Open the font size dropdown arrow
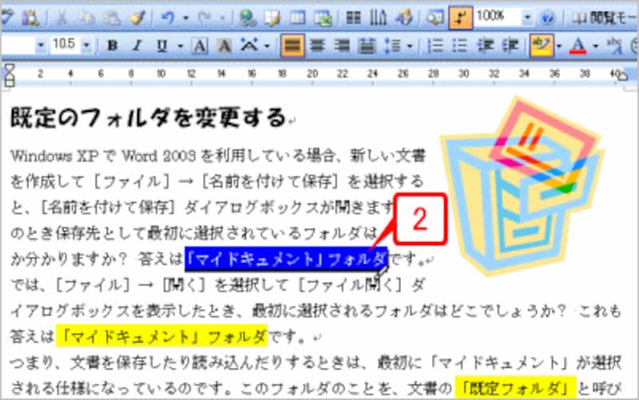 click(86, 46)
